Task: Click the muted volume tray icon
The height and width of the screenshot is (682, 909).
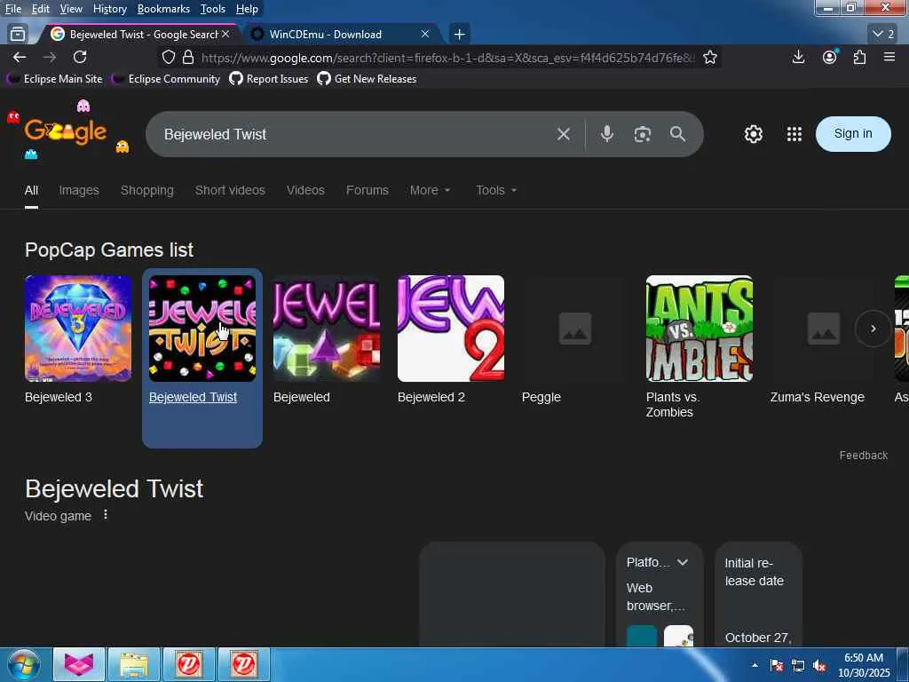Action: click(x=819, y=666)
